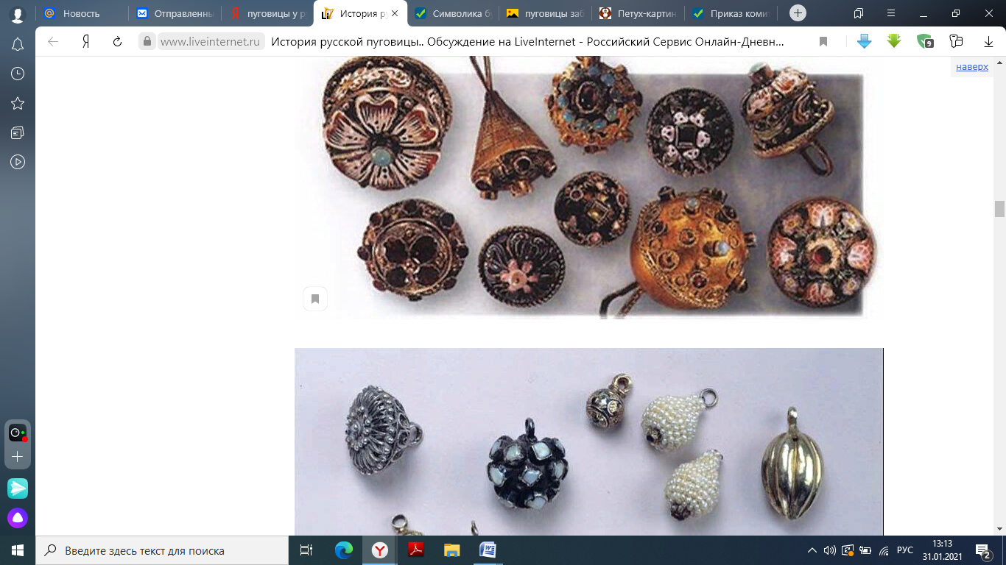Open the browser menu hamburger icon
The width and height of the screenshot is (1006, 565).
[892, 13]
